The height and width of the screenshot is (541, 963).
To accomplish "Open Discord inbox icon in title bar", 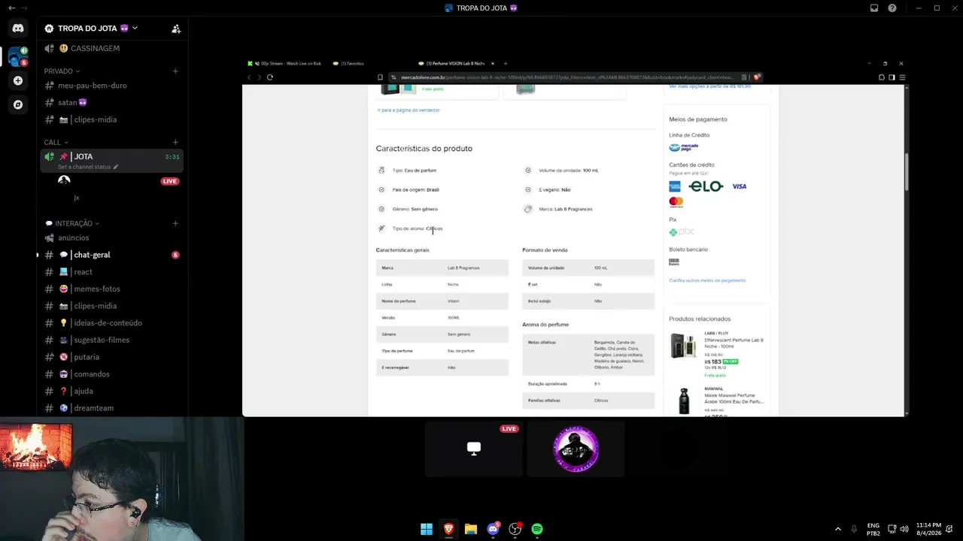I will (874, 8).
